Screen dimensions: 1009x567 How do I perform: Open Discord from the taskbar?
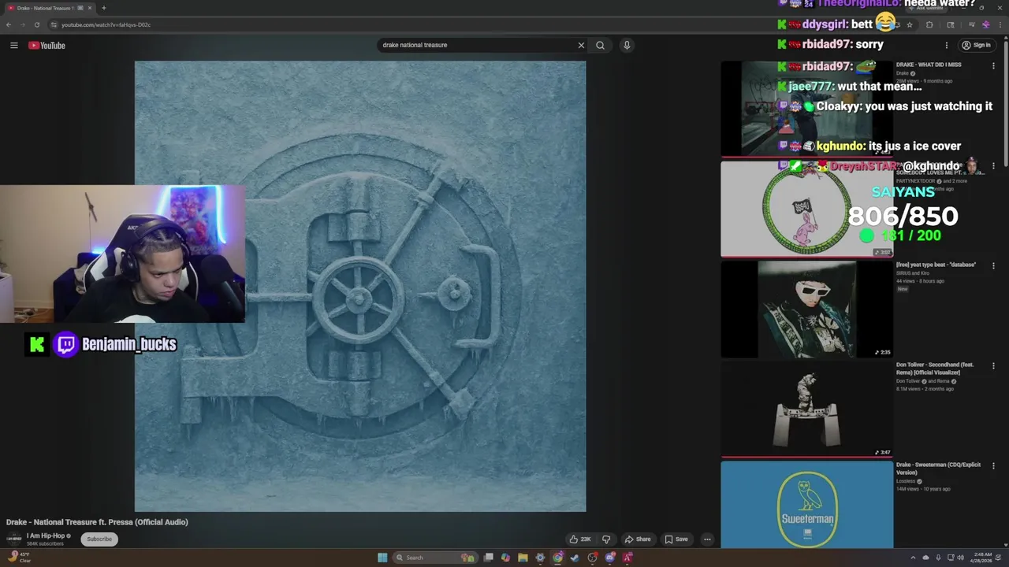pos(609,558)
